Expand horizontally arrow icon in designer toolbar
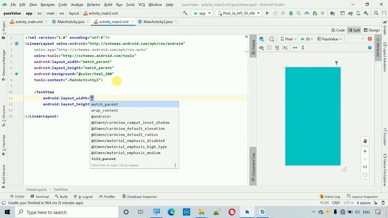Image resolution: width=388 pixels, height=218 pixels. (x=295, y=48)
